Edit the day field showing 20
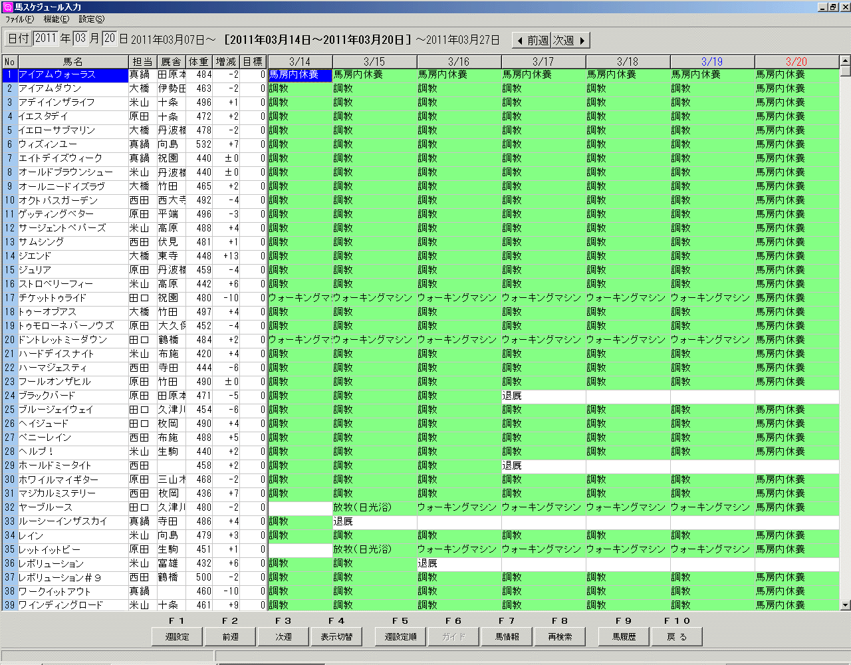This screenshot has width=851, height=665. pyautogui.click(x=110, y=39)
